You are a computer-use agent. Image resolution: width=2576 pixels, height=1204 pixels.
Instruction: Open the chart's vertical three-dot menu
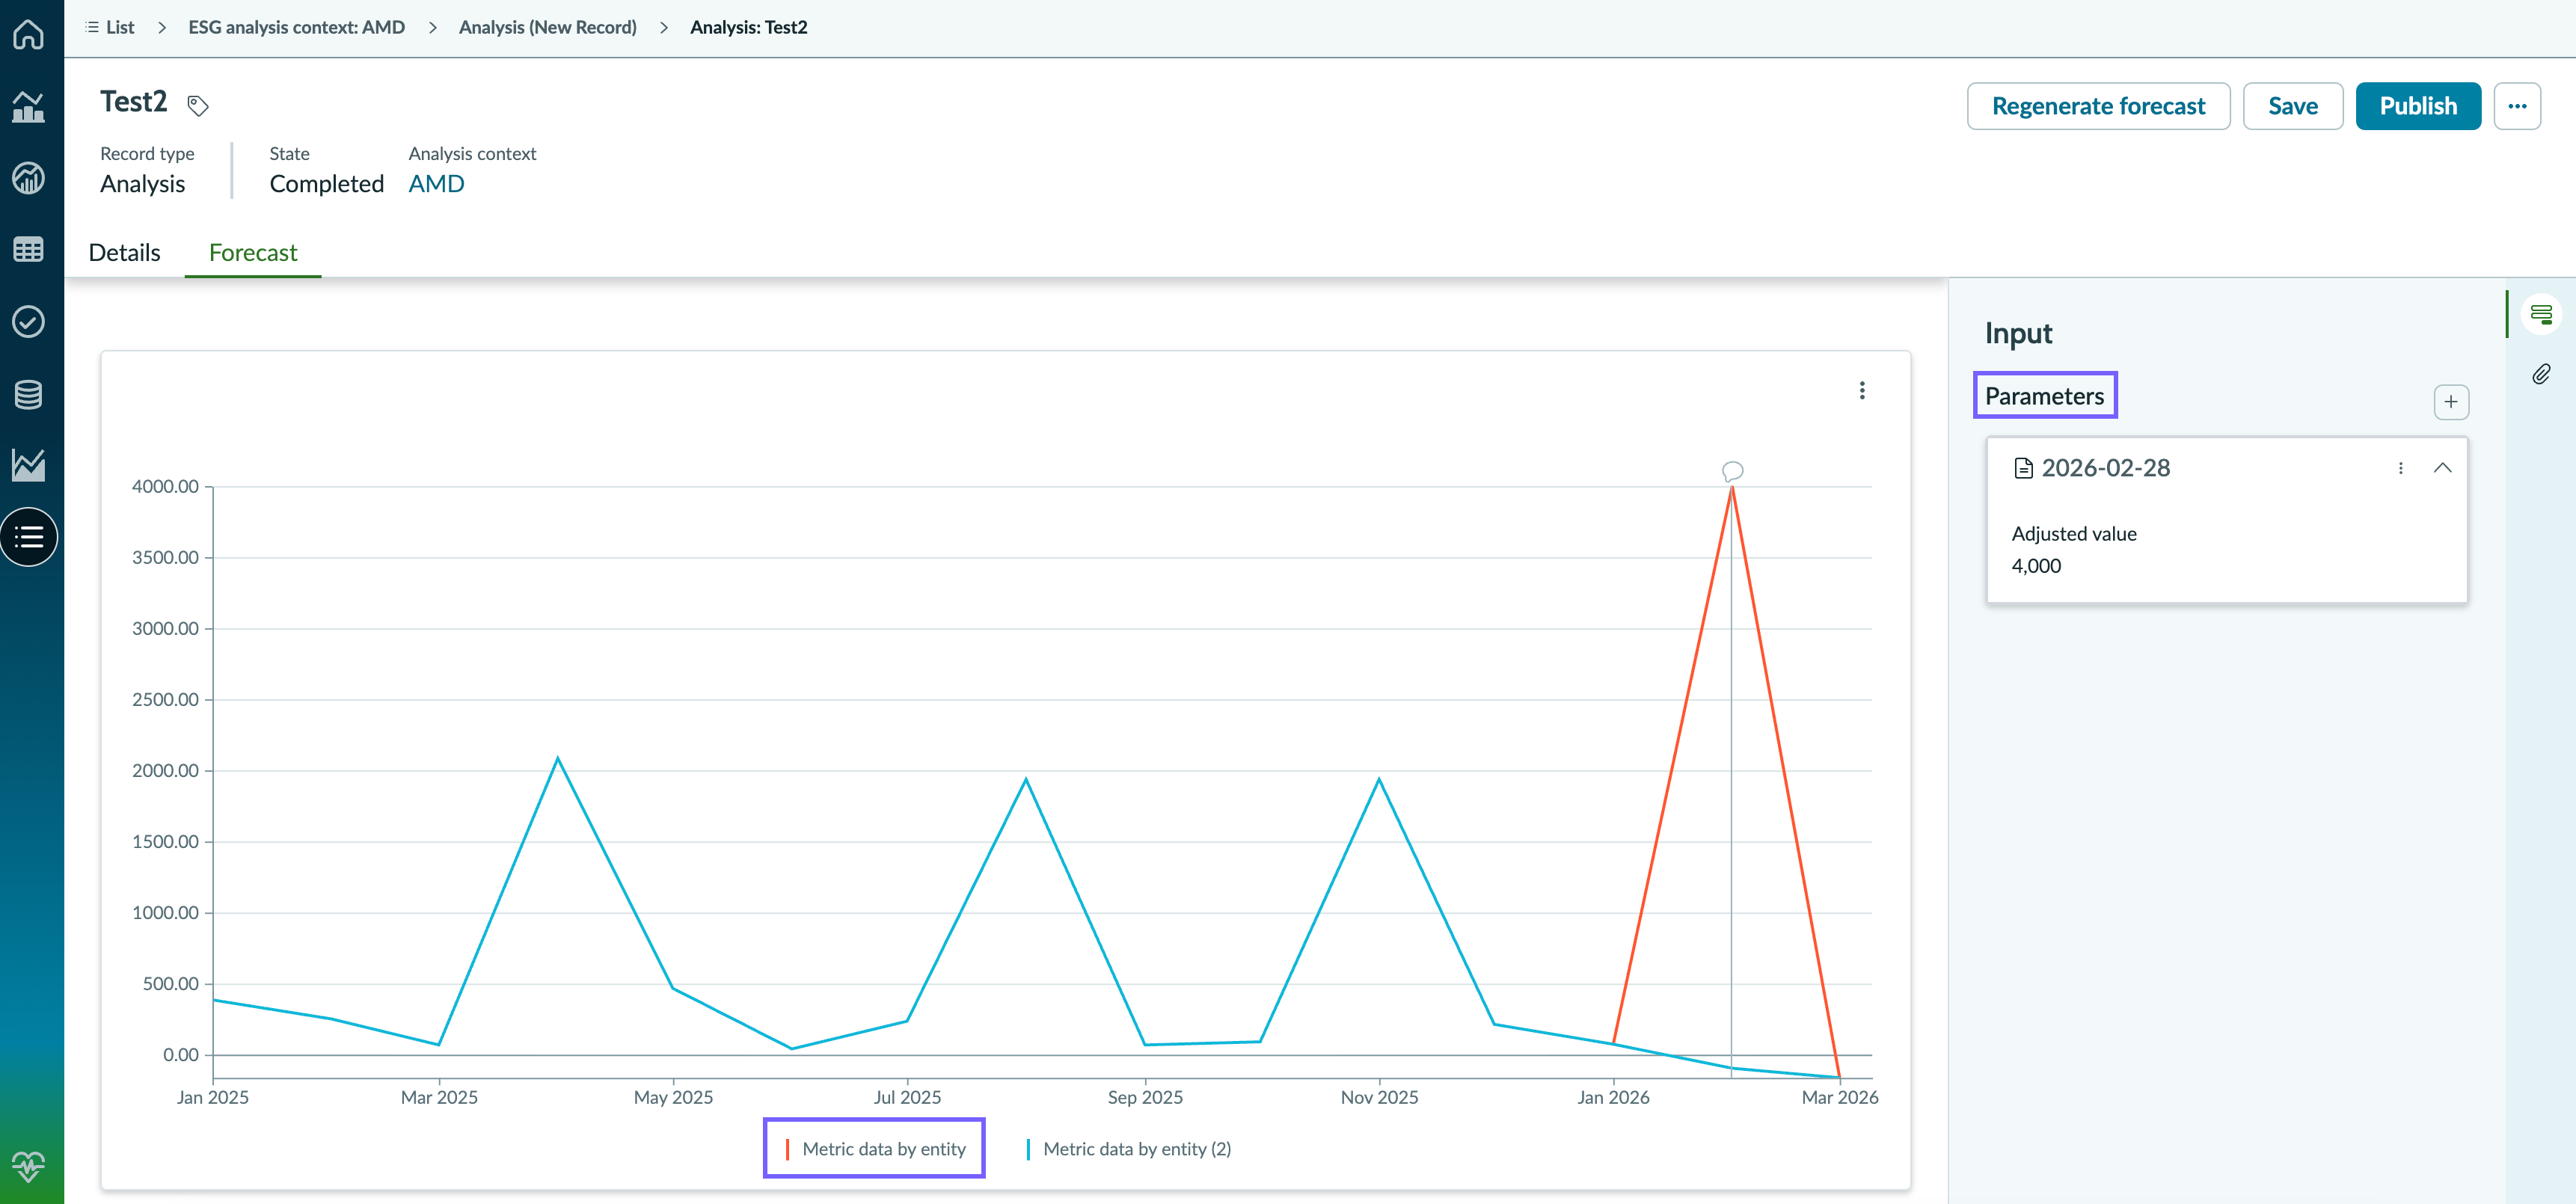(x=1861, y=390)
